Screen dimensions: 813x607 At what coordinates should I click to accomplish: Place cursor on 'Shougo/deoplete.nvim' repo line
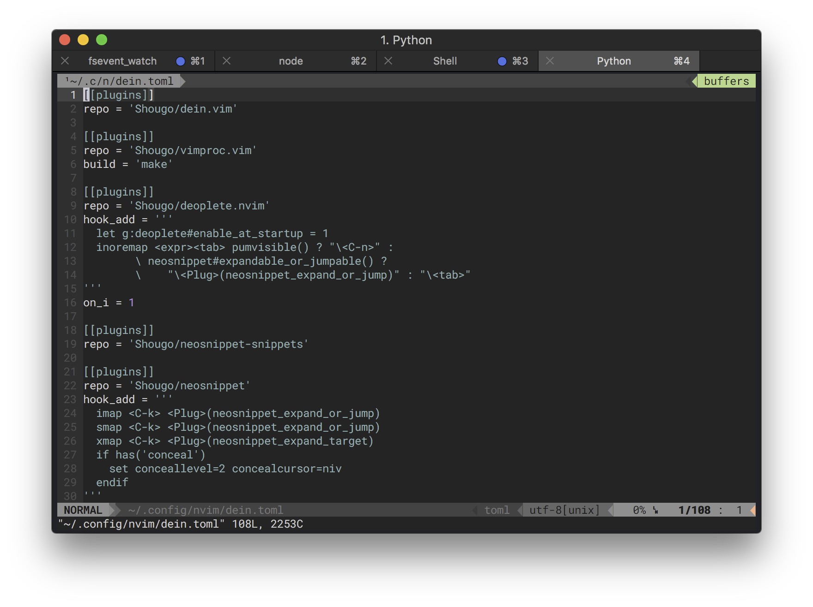(x=200, y=206)
